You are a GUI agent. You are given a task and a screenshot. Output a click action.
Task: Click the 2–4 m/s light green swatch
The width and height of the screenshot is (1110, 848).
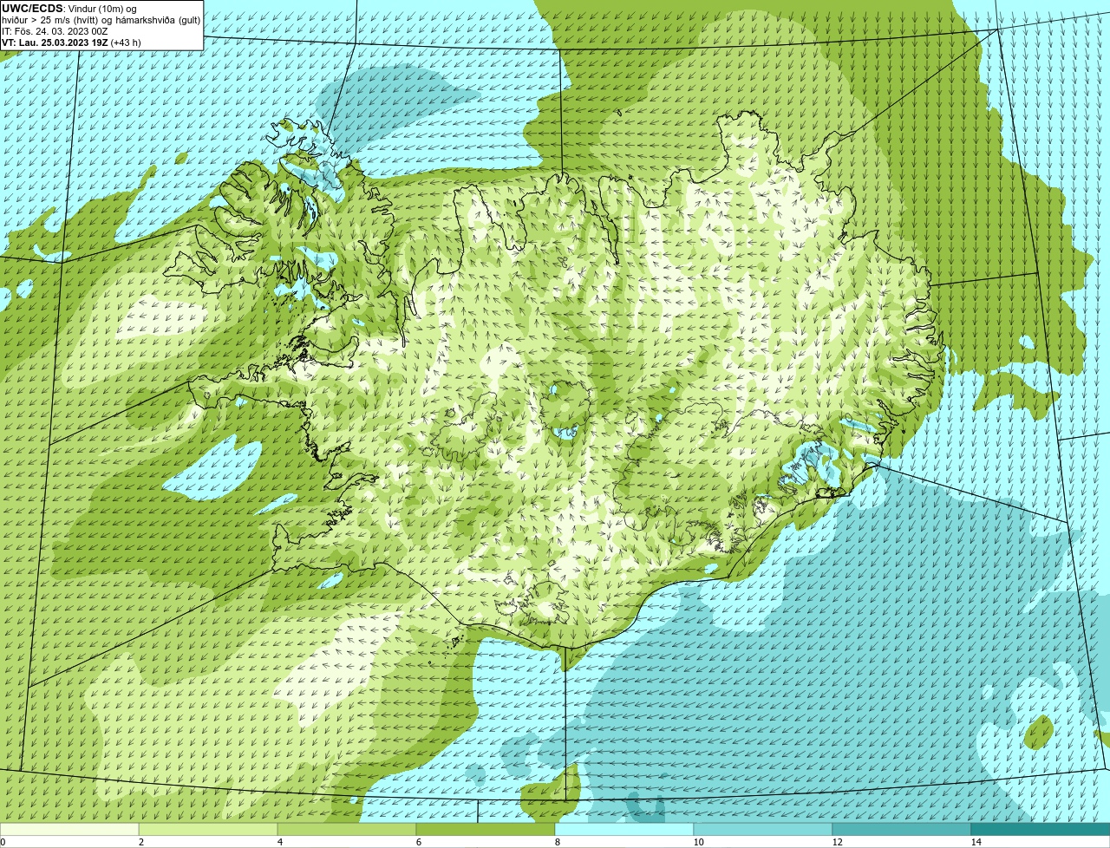[208, 829]
